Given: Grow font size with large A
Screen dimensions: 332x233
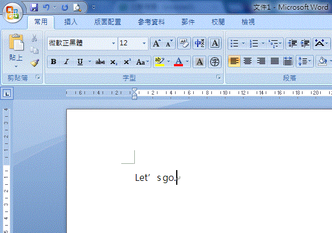Looking at the screenshot, I should [x=157, y=43].
